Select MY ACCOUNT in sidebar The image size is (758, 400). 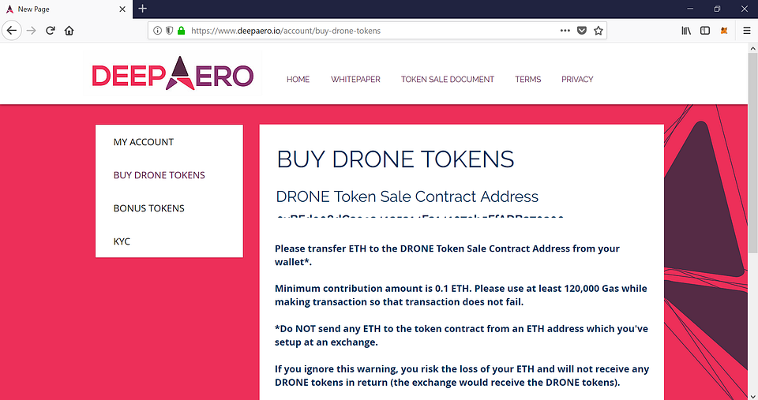144,142
